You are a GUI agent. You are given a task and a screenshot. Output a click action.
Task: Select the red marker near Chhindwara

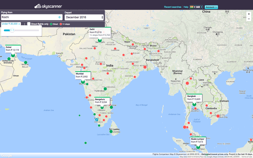pyautogui.click(x=107, y=74)
